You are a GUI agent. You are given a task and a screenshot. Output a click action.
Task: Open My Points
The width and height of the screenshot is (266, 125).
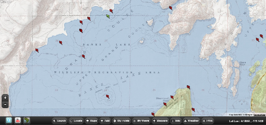click(121, 121)
